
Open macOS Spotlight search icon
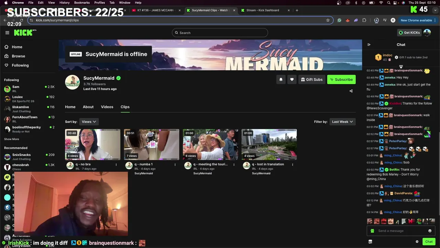click(389, 3)
